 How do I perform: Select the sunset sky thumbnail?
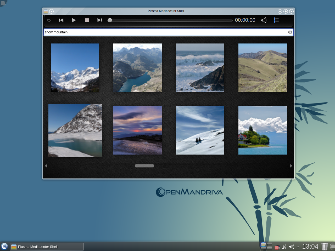pyautogui.click(x=137, y=130)
